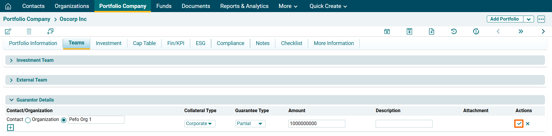Open the Quick Create menu

(328, 6)
